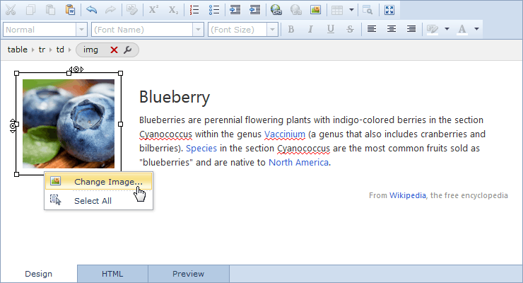
Task: Expand the Insert Table dropdown arrow
Action: tap(351, 10)
